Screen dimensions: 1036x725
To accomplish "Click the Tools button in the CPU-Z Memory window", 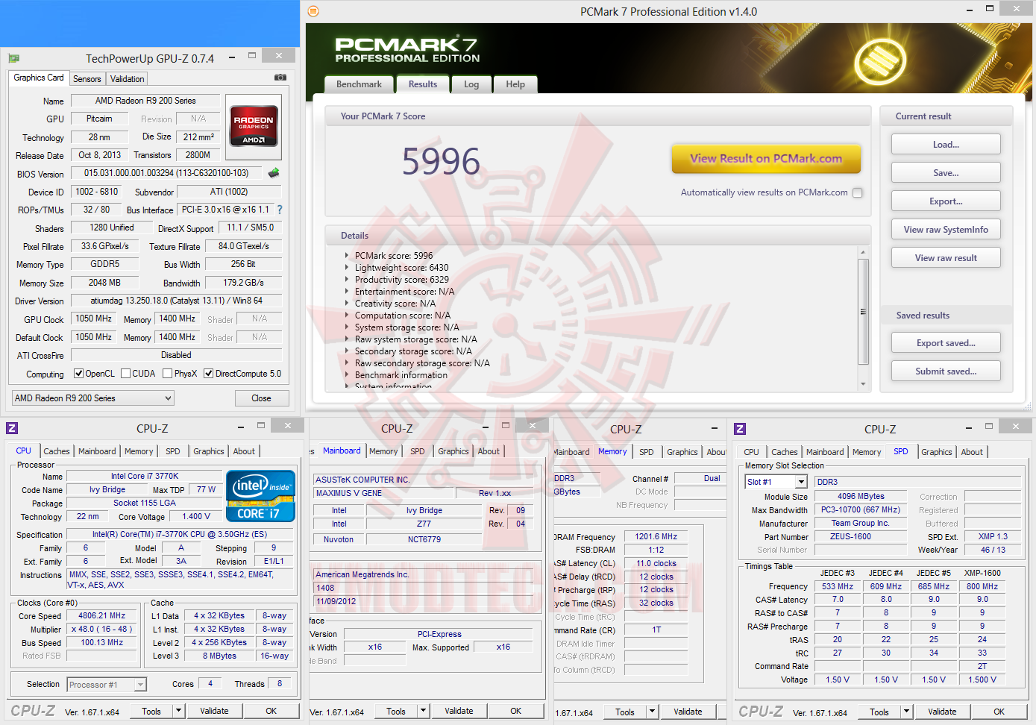I will 625,712.
